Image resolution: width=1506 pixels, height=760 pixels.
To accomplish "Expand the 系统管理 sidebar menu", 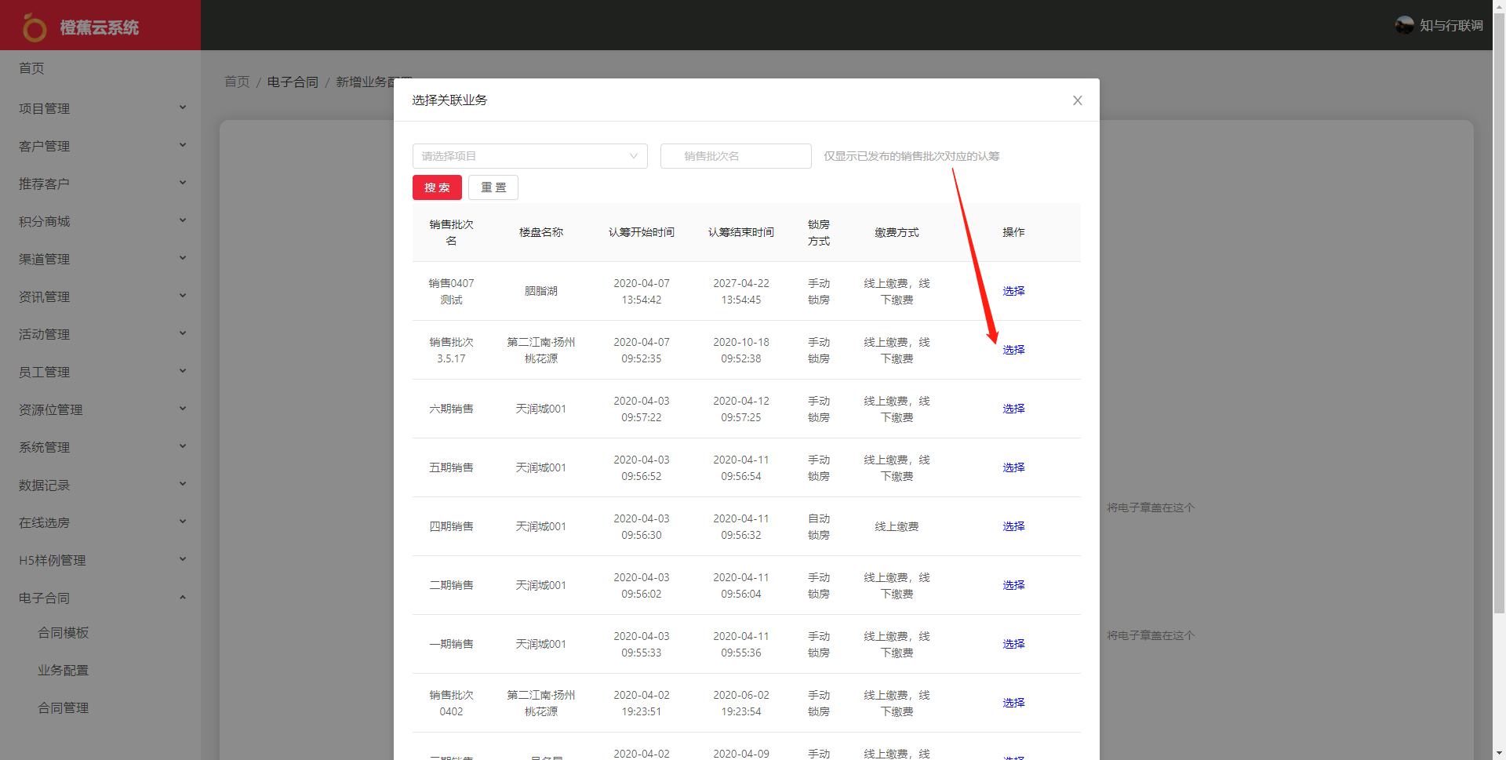I will tap(100, 447).
